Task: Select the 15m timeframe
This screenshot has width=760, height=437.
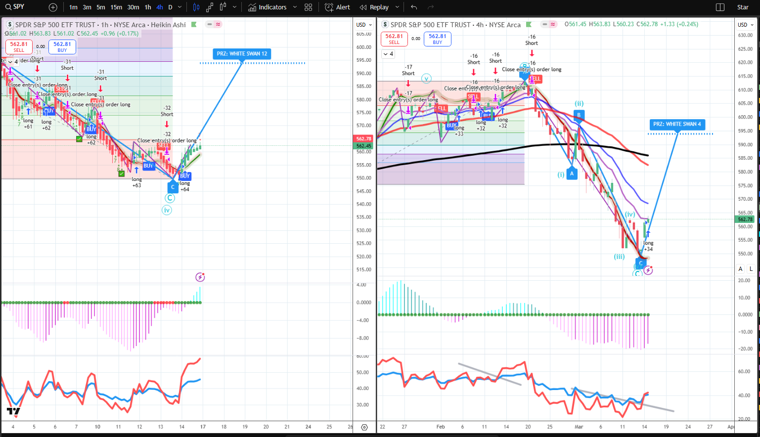Action: click(116, 7)
